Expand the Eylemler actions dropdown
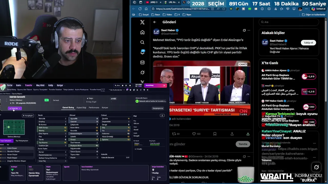The image size is (328, 184). [15, 108]
